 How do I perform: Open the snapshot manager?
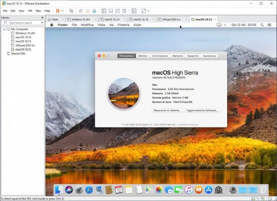coord(94,11)
